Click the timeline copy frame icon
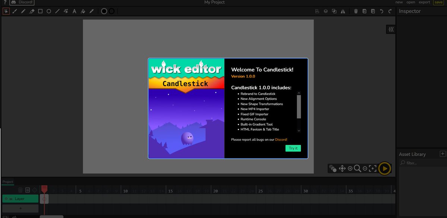Viewport: 447px width, 218px height. (28, 190)
